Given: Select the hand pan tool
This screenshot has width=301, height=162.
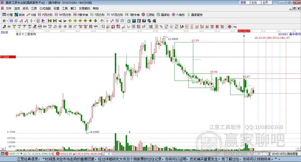Looking at the screenshot, I should tap(102, 21).
